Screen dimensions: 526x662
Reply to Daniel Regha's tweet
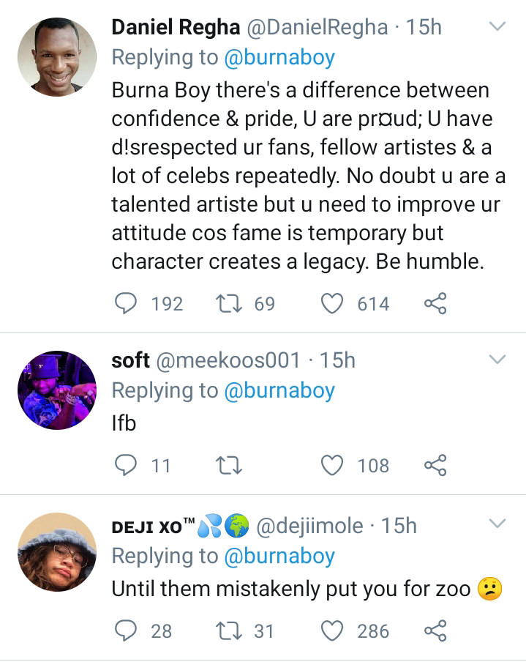tap(127, 303)
